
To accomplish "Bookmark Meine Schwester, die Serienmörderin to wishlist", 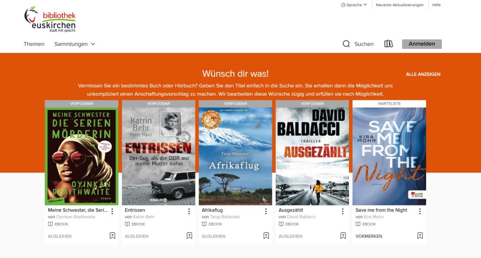I will tap(112, 236).
